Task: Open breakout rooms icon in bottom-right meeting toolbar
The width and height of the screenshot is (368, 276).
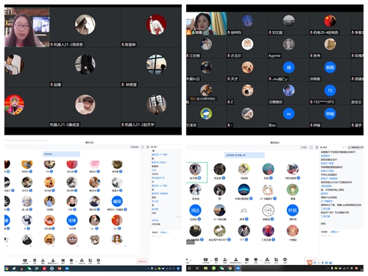Action: point(267,260)
